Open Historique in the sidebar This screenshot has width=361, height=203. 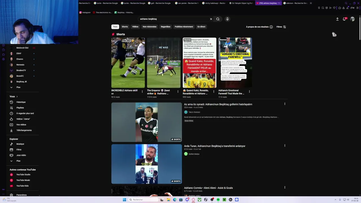(x=21, y=102)
